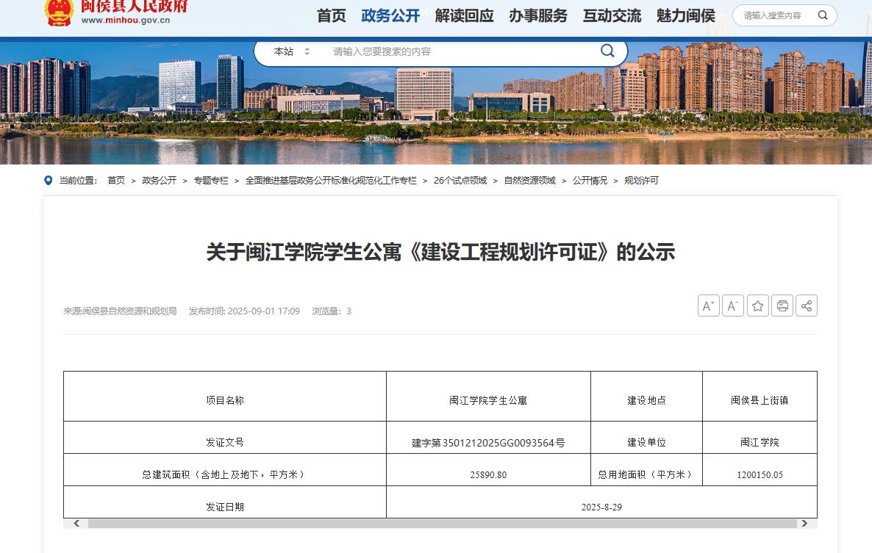Increase font size with A+ button

click(x=709, y=306)
